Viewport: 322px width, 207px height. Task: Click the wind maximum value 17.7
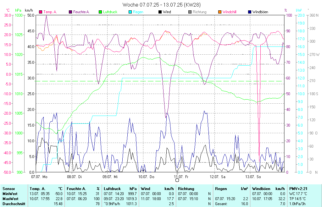click(x=170, y=199)
